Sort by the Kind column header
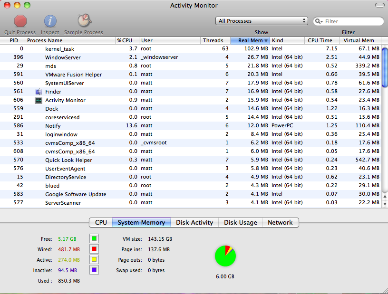388x294 pixels. (287, 40)
